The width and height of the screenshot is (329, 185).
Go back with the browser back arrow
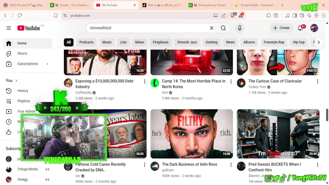pos(5,15)
